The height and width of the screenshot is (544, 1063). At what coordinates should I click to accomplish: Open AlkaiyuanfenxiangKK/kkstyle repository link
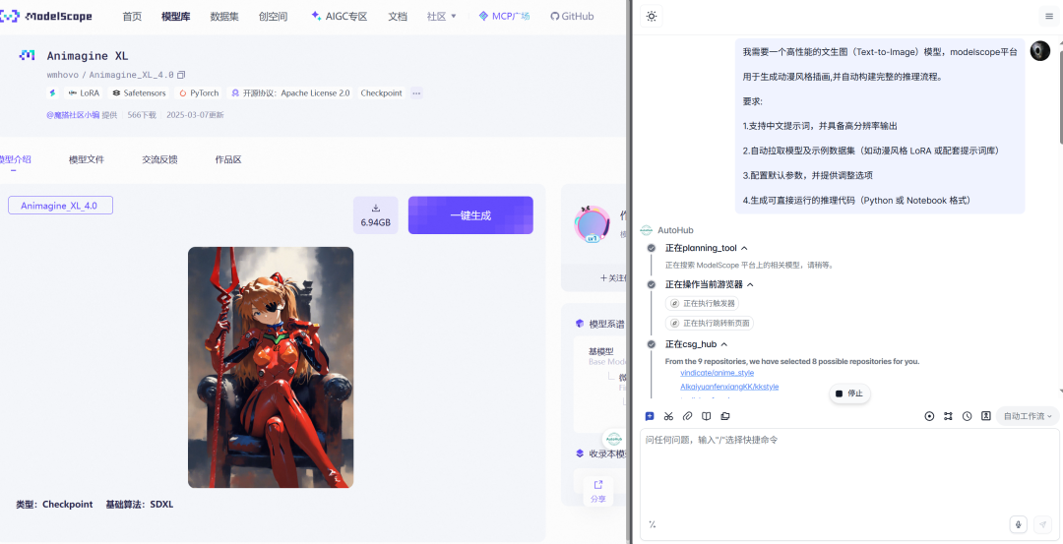pos(729,387)
